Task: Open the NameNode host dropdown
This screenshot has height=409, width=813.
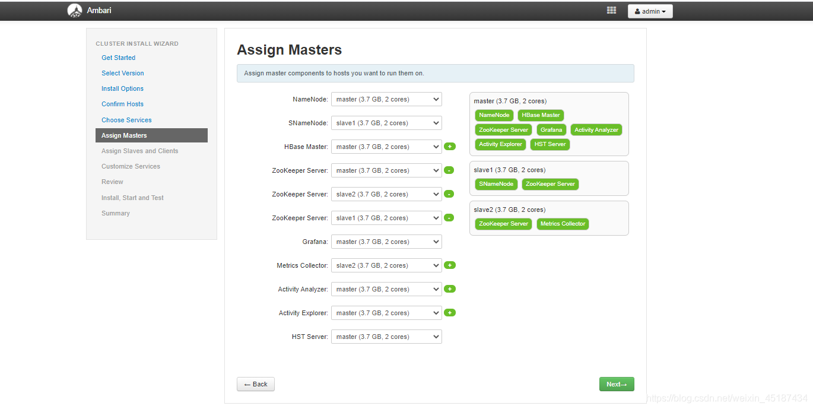Action: point(386,99)
